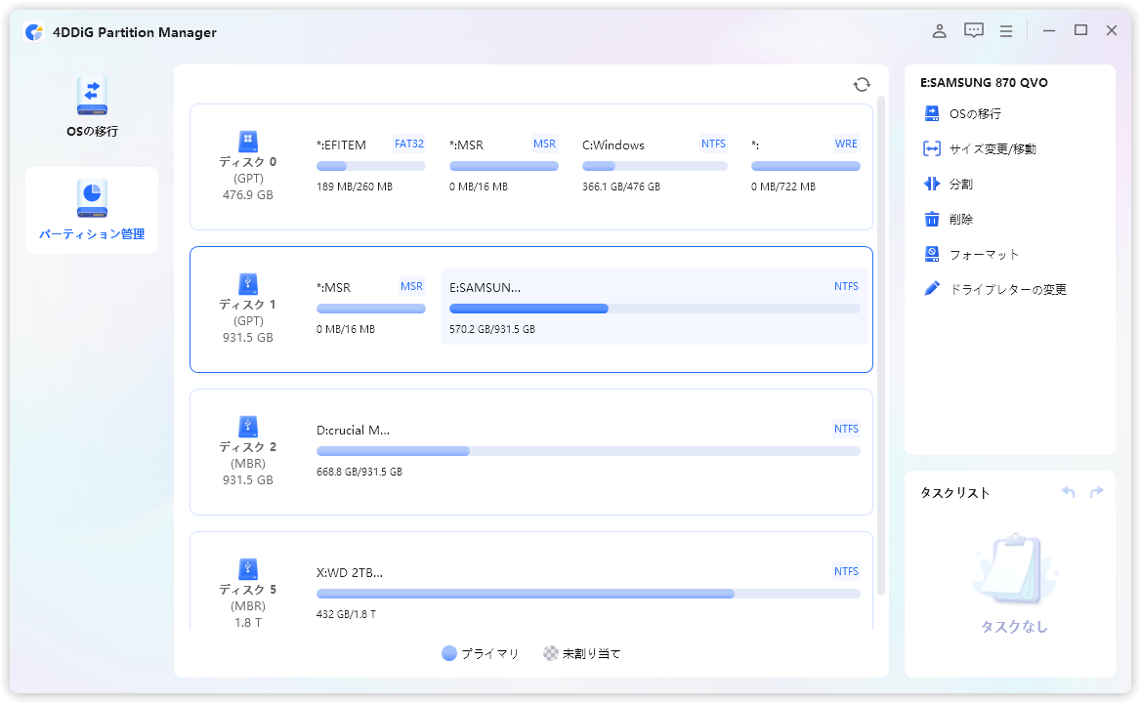Redo the task in タスクリスト
Viewport: 1141px width, 703px height.
coord(1097,492)
